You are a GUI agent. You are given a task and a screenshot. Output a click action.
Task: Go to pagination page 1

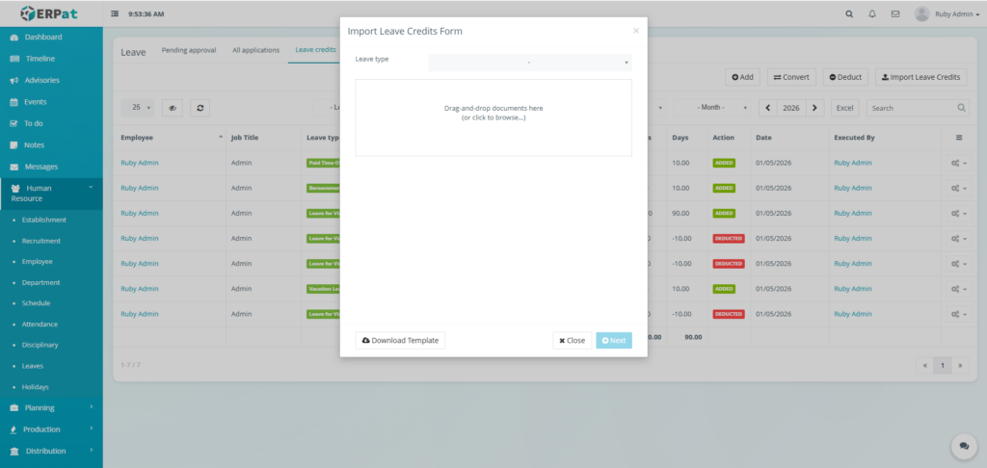(x=943, y=365)
